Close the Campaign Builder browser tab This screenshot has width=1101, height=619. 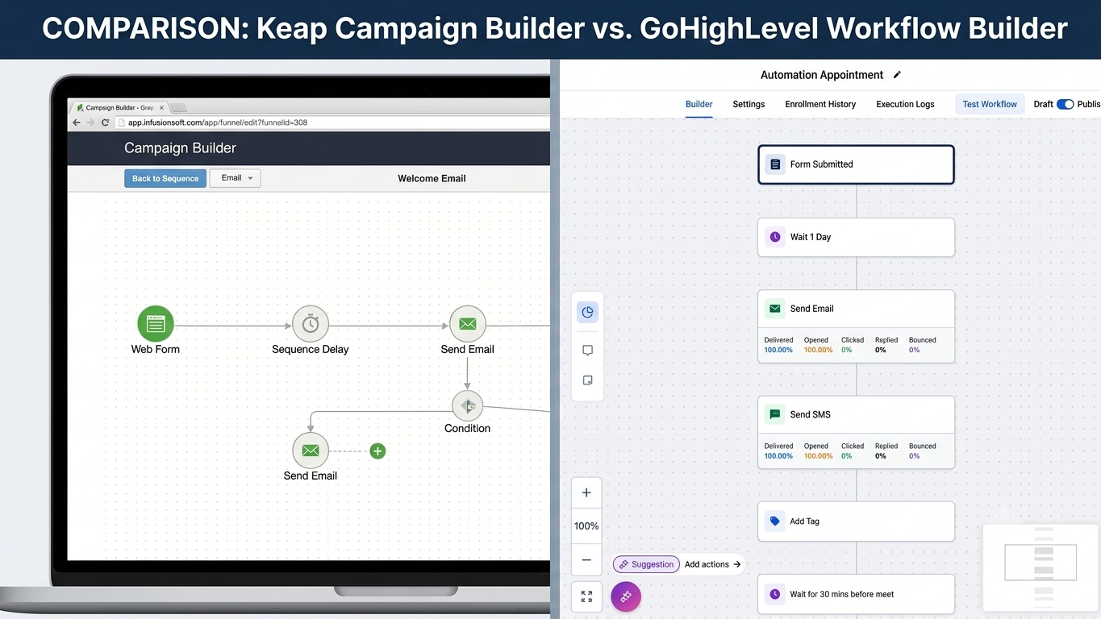click(161, 107)
